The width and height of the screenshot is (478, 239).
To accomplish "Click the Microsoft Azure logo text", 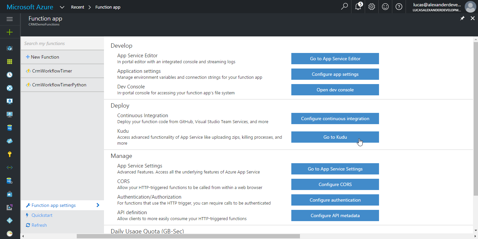I will pyautogui.click(x=30, y=7).
